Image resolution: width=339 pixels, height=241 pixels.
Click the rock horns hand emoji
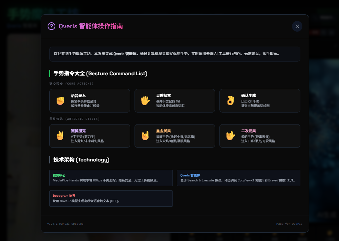click(x=145, y=136)
